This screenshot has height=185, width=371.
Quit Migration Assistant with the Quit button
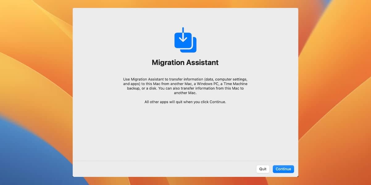pyautogui.click(x=263, y=169)
